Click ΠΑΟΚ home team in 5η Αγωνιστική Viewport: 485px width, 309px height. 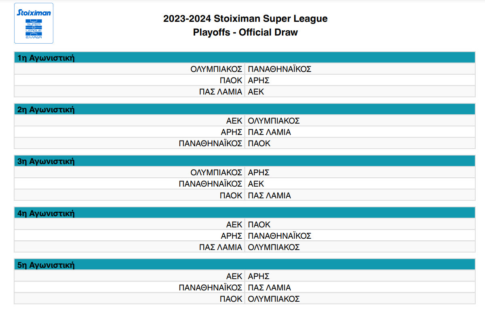[x=231, y=299]
